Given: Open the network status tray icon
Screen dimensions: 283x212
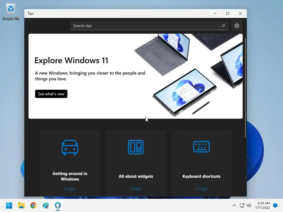Looking at the screenshot, I should tap(242, 205).
